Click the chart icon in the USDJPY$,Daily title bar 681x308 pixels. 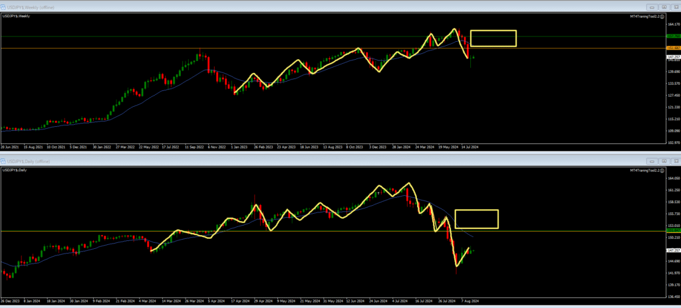tap(4, 161)
